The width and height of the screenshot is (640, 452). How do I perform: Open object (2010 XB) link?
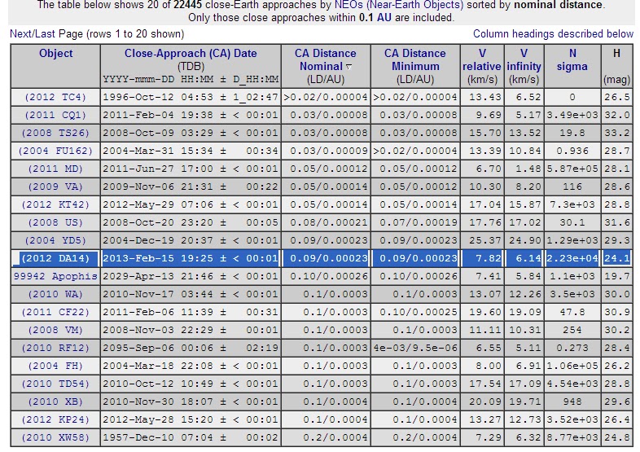[55, 402]
